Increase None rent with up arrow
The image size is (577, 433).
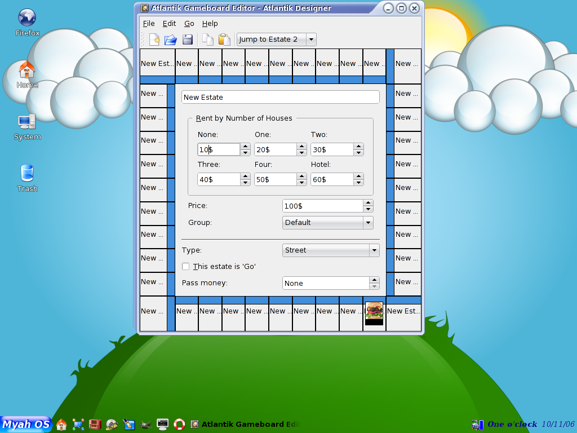245,147
